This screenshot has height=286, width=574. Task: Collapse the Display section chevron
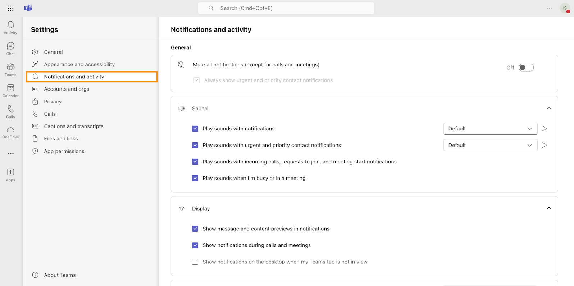[549, 208]
